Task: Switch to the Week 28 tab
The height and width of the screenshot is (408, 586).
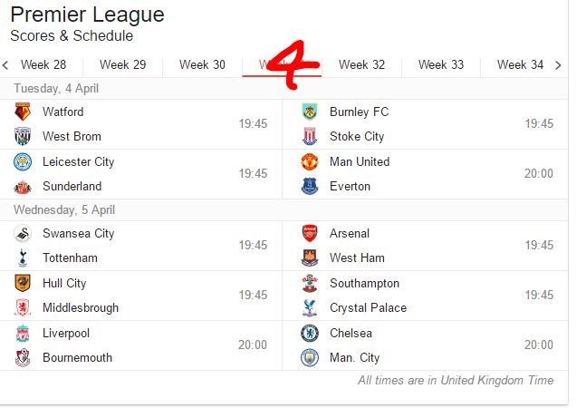Action: point(43,64)
